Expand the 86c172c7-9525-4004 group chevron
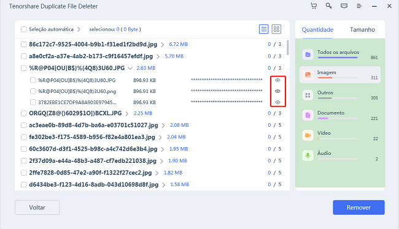Screen dimensions: 399x229 pos(162,45)
